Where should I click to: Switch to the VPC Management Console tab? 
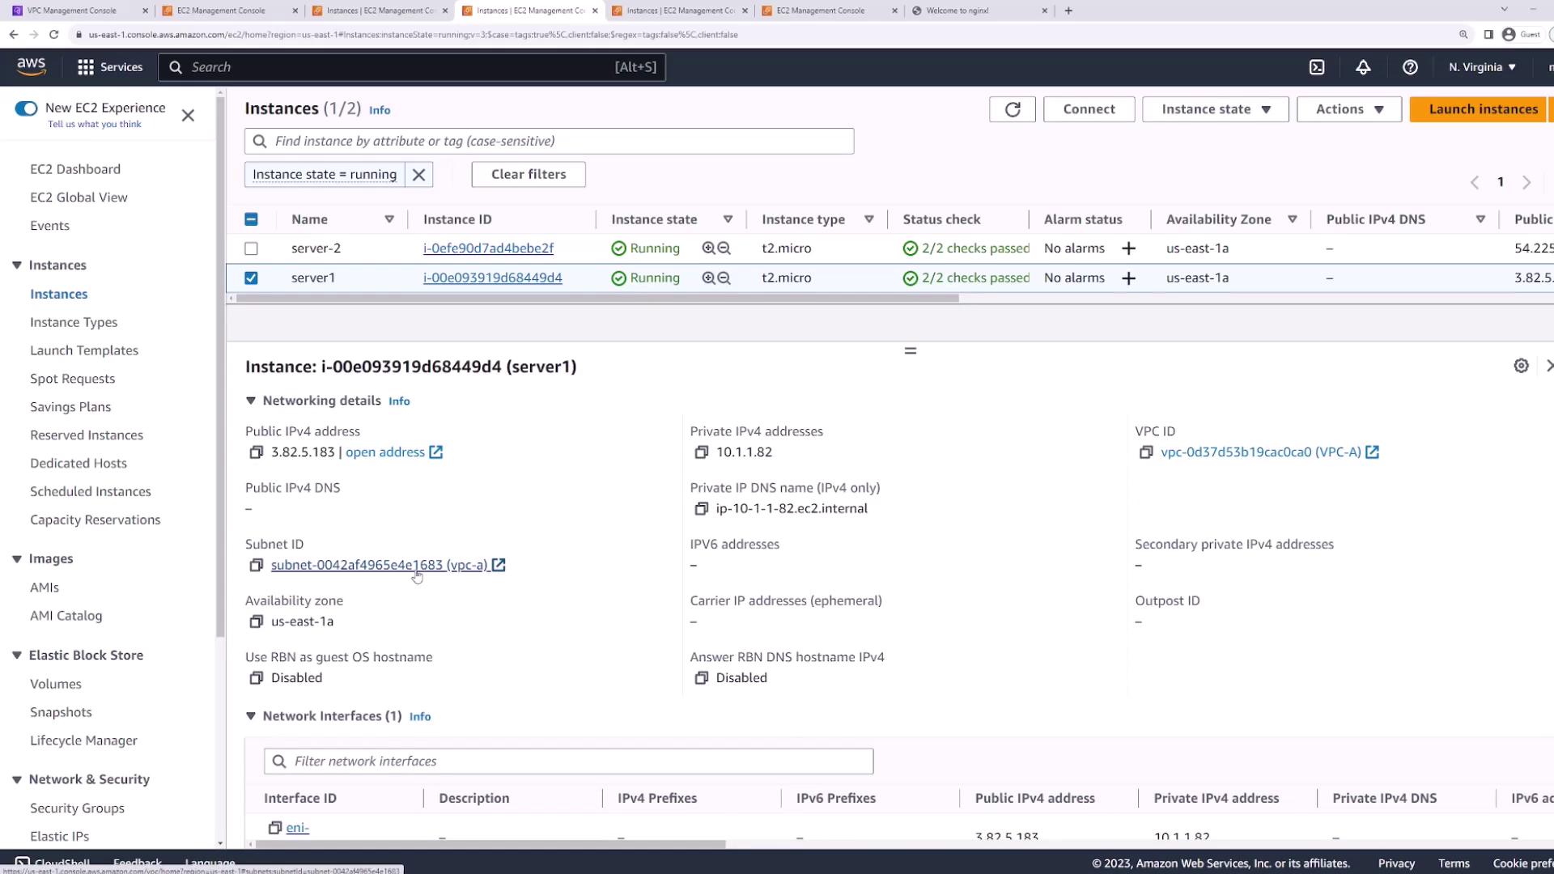point(71,11)
